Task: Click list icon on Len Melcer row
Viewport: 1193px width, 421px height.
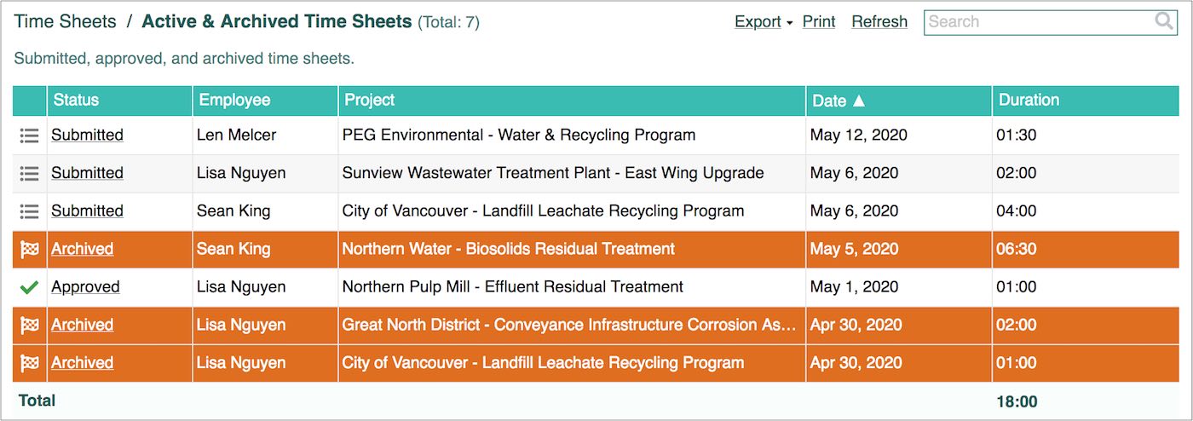Action: [x=30, y=136]
